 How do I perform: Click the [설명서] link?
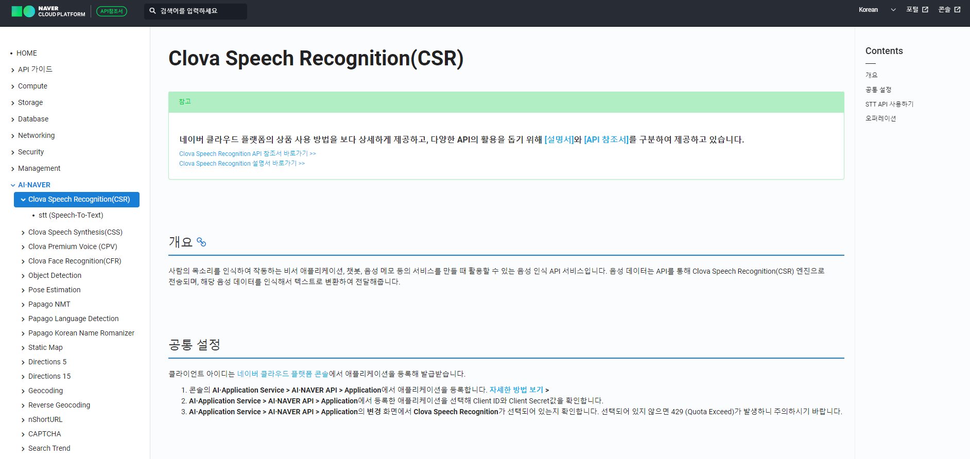[x=559, y=139]
